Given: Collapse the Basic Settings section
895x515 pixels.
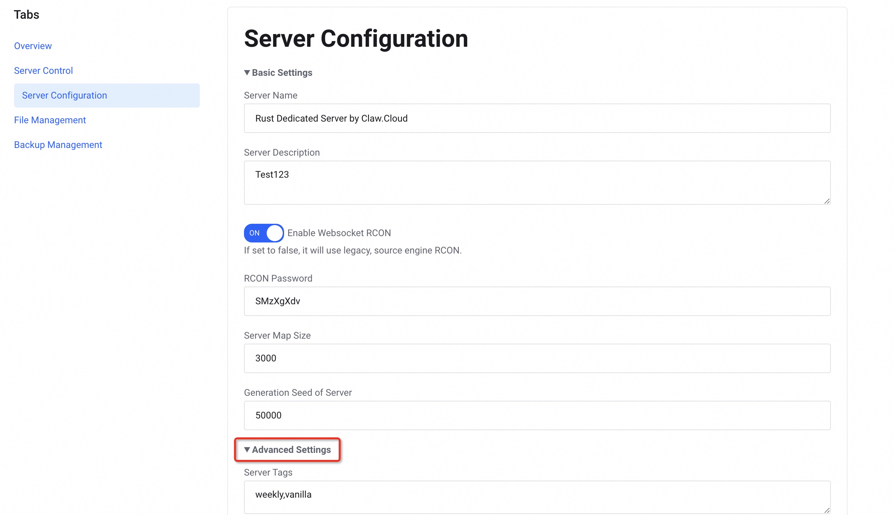Looking at the screenshot, I should point(278,73).
